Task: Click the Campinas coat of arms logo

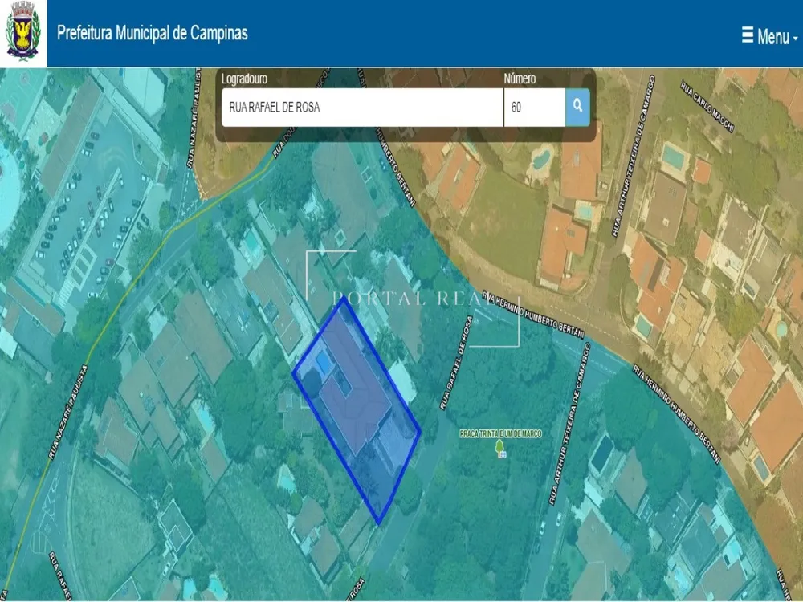Action: (23, 31)
